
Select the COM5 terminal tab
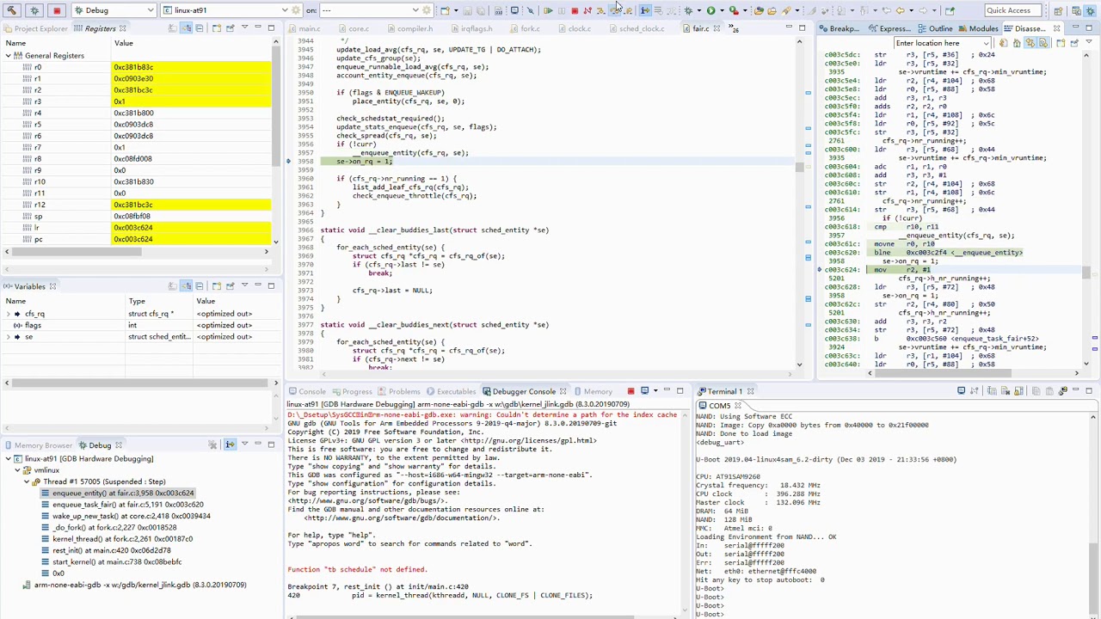pyautogui.click(x=719, y=406)
